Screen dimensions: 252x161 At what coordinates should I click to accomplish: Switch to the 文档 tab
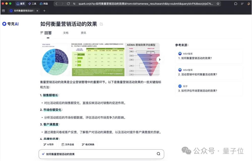coord(66,33)
